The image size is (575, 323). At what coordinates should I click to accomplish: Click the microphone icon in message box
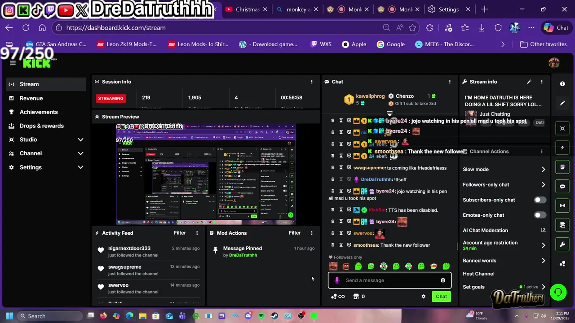click(337, 280)
